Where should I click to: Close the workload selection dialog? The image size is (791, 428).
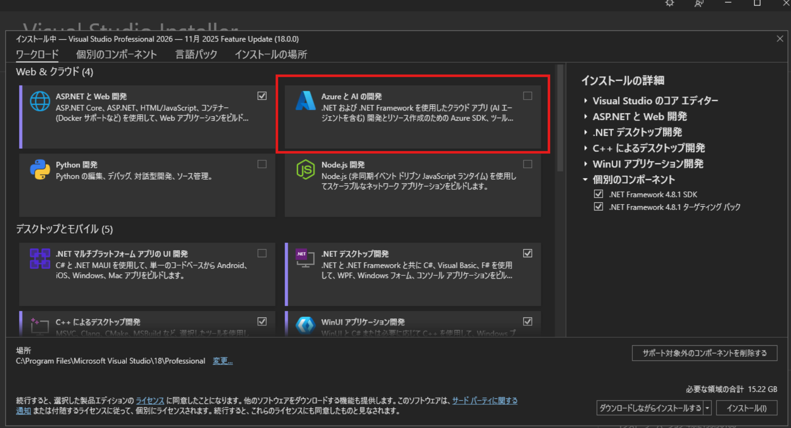[780, 39]
